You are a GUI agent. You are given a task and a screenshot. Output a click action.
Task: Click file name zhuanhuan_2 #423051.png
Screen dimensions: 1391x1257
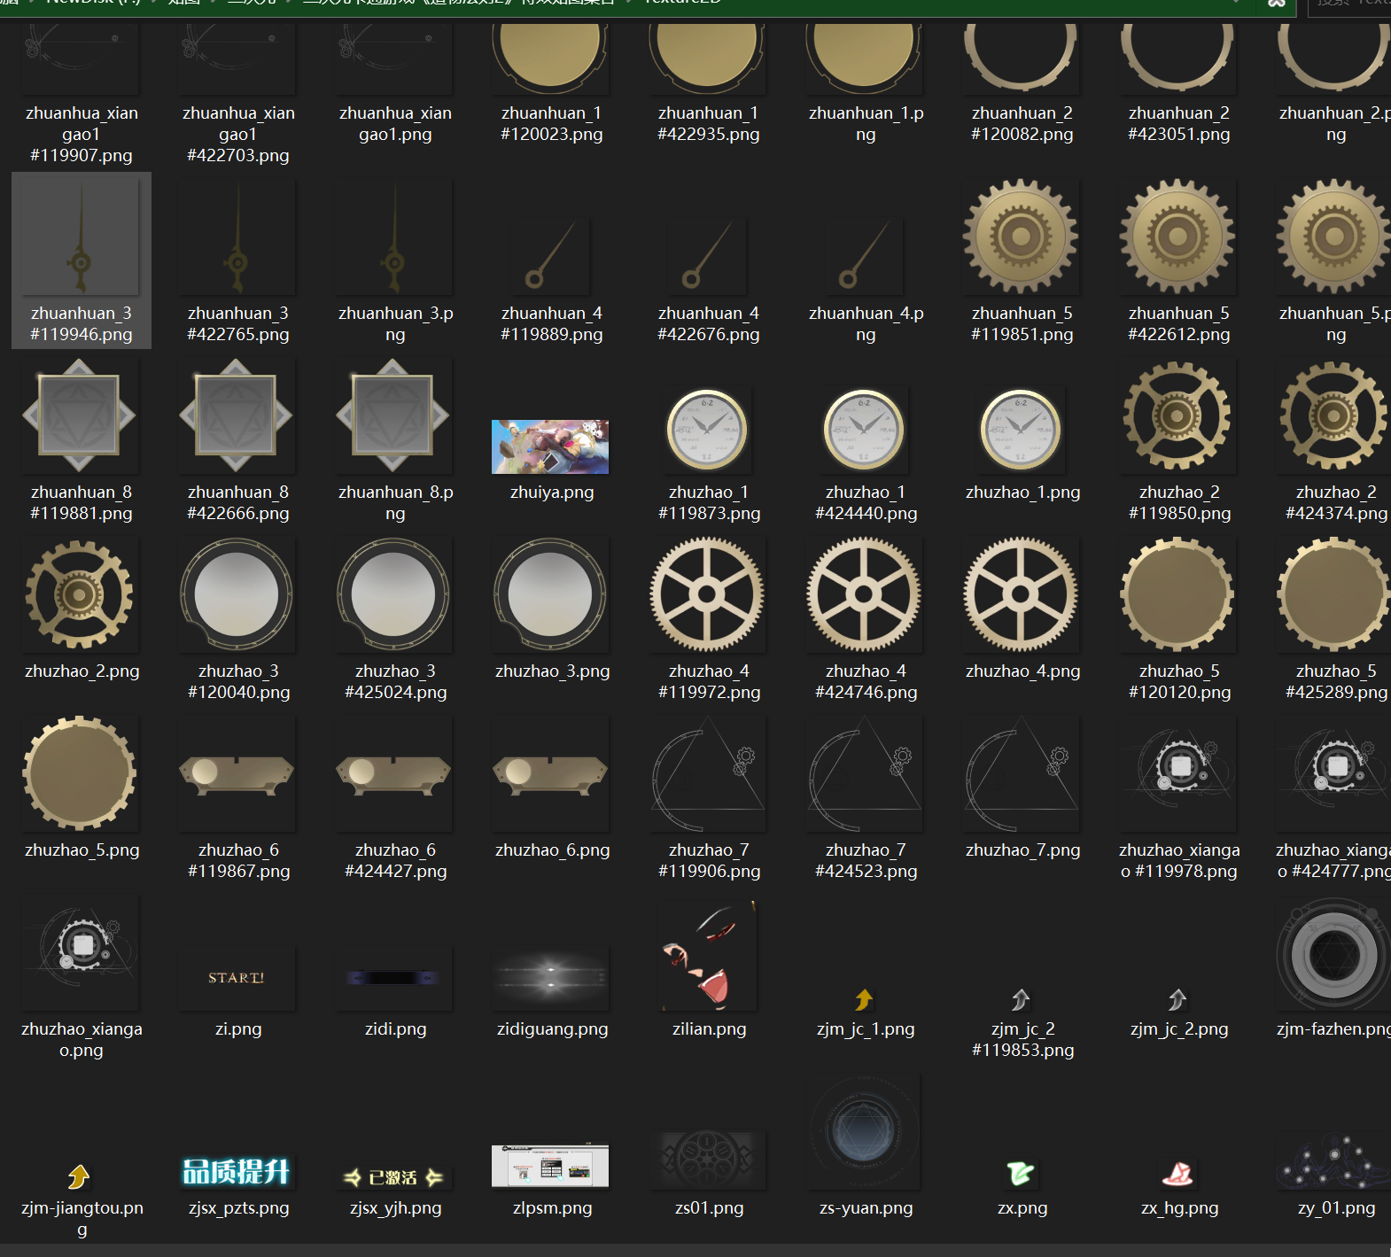[x=1178, y=123]
